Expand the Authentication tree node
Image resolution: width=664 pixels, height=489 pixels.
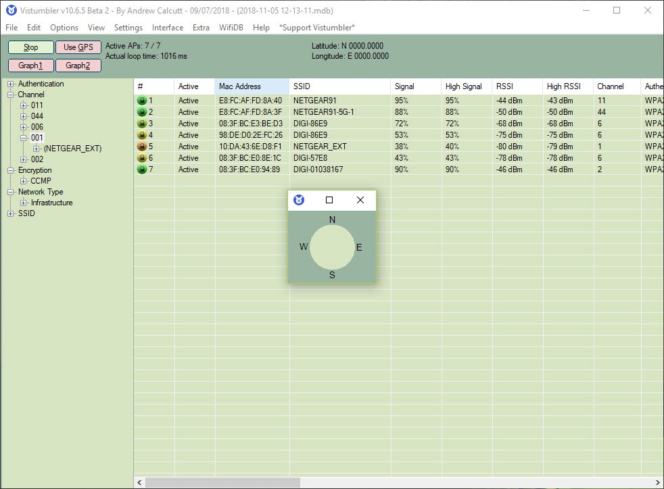[x=11, y=84]
